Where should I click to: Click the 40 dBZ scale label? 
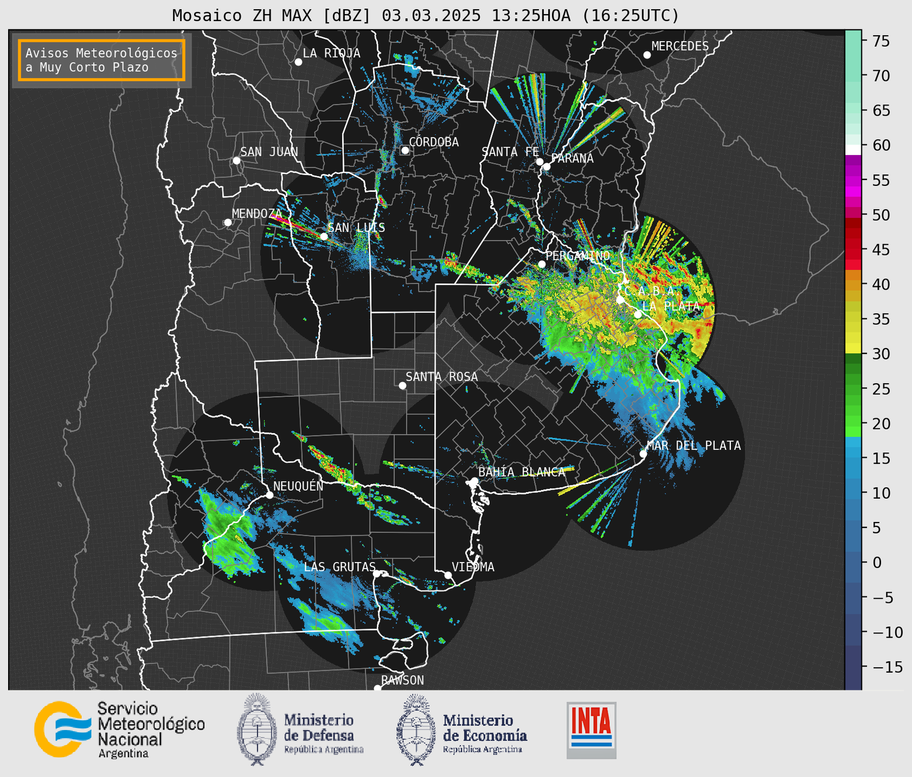point(881,285)
